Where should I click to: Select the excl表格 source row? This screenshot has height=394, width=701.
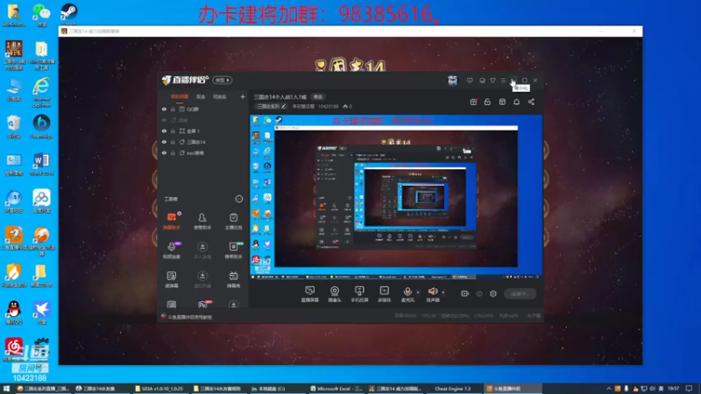pos(203,152)
